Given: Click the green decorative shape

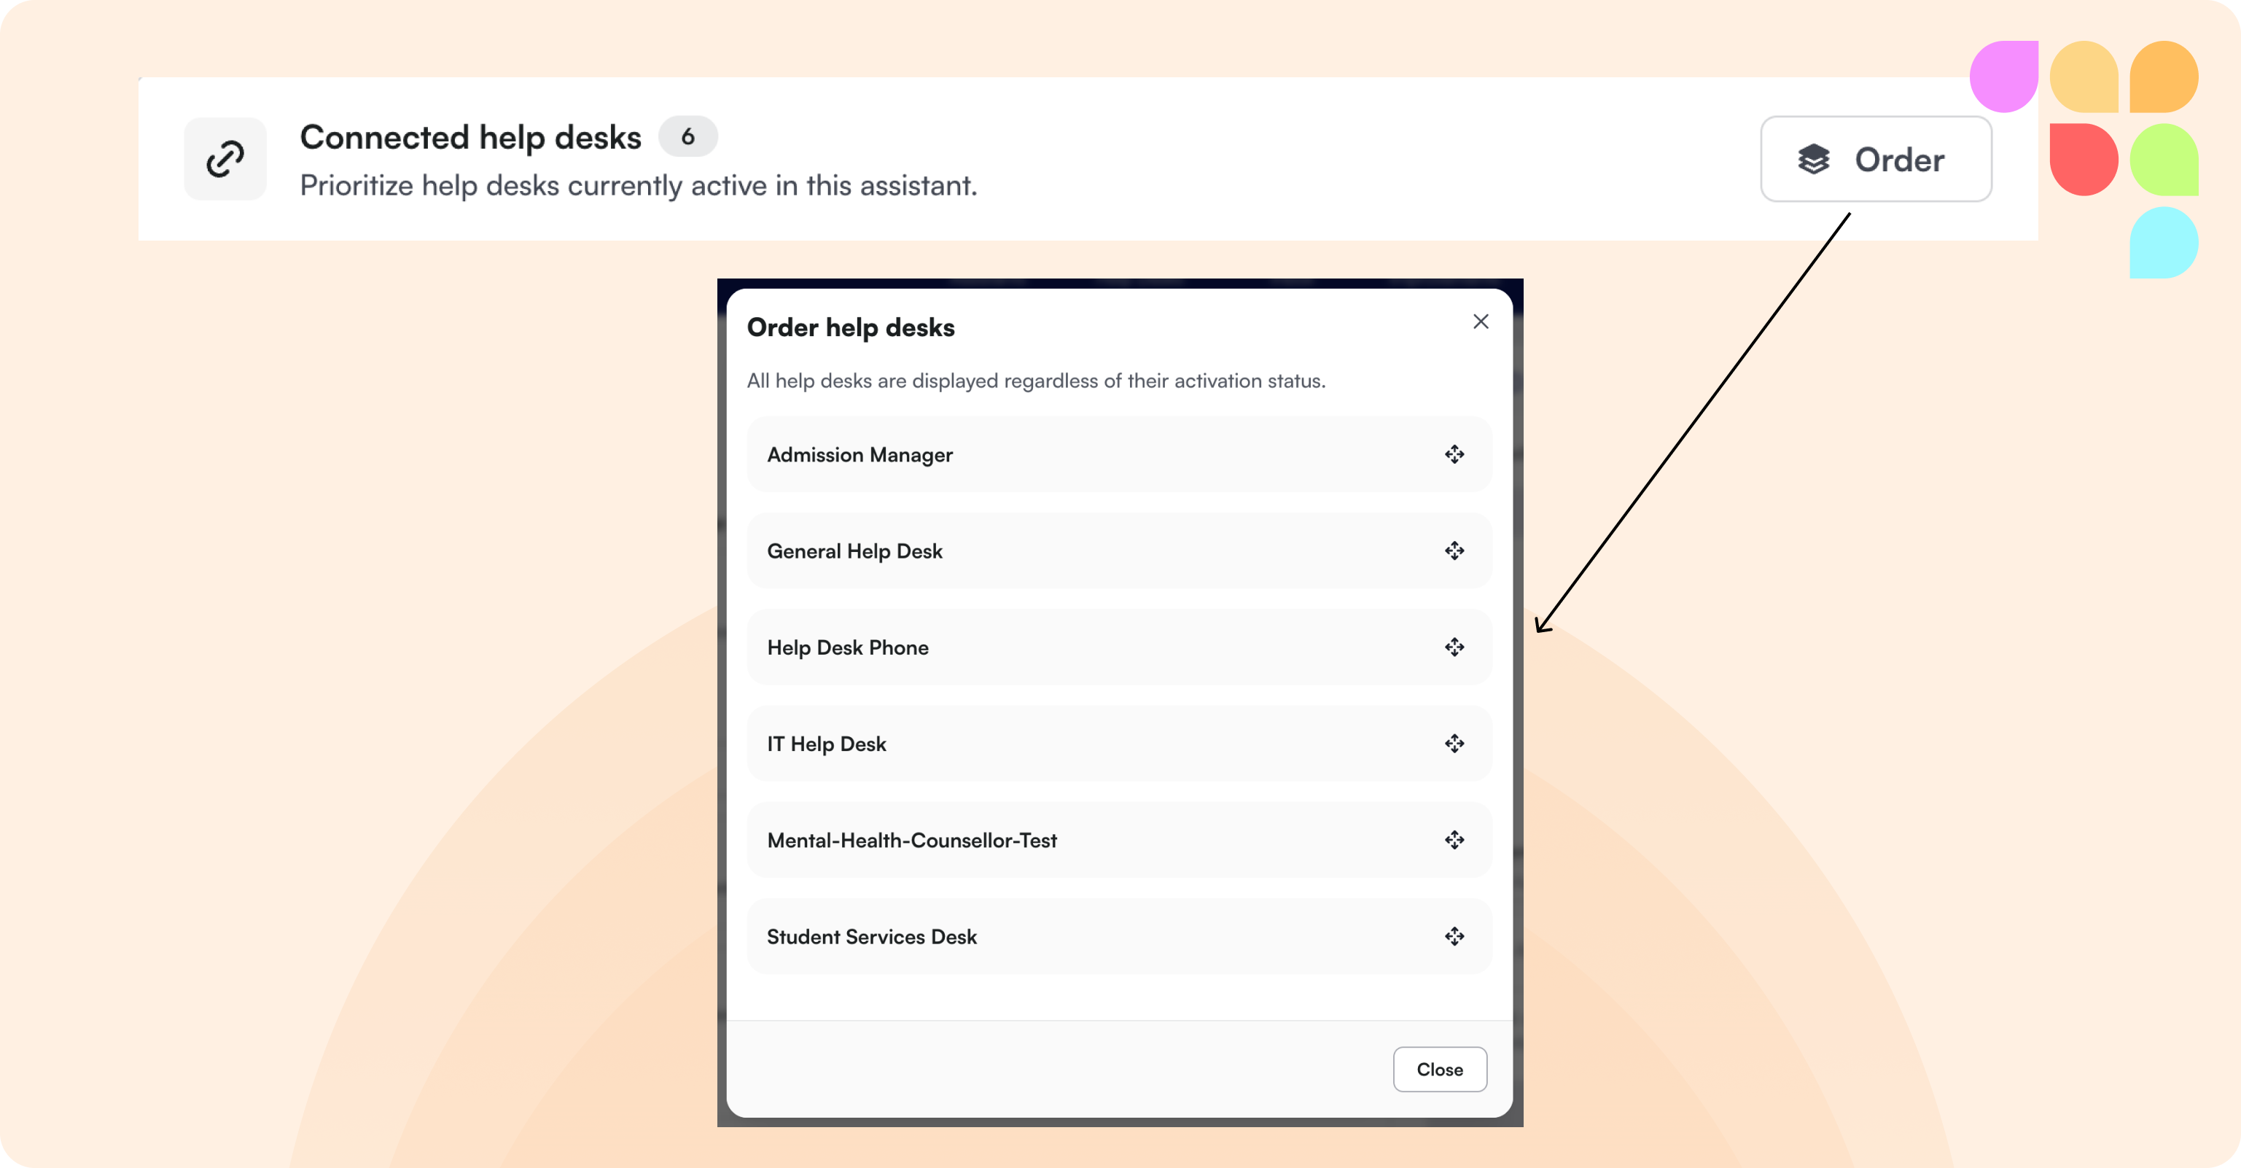Looking at the screenshot, I should 2164,159.
